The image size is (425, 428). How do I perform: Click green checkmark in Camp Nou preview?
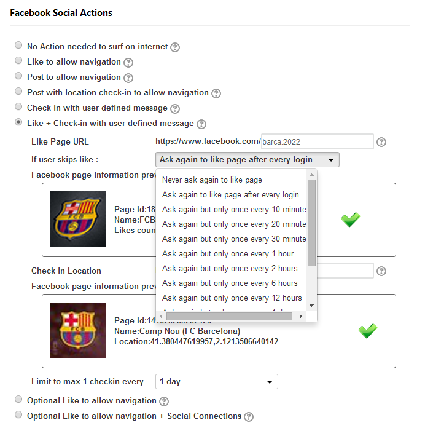point(368,331)
